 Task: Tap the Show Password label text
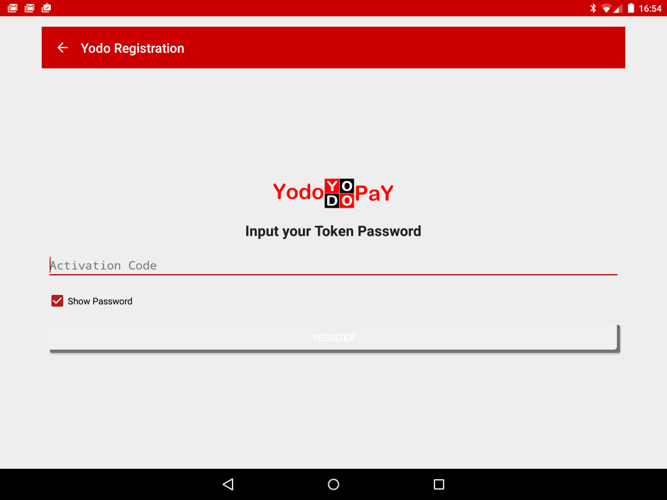click(100, 301)
